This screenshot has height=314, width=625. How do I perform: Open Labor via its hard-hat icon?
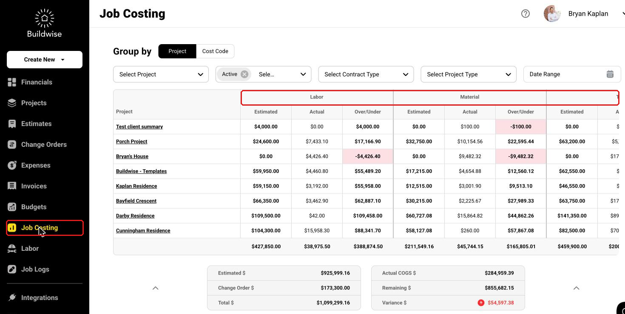[12, 249]
